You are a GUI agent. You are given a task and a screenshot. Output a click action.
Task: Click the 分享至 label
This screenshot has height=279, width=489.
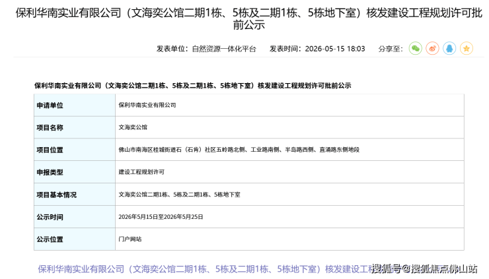click(391, 49)
